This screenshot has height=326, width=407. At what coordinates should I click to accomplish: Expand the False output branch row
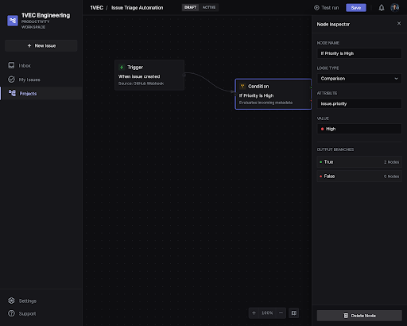coord(359,177)
